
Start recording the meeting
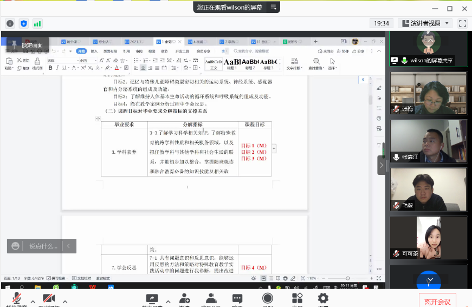(267, 298)
